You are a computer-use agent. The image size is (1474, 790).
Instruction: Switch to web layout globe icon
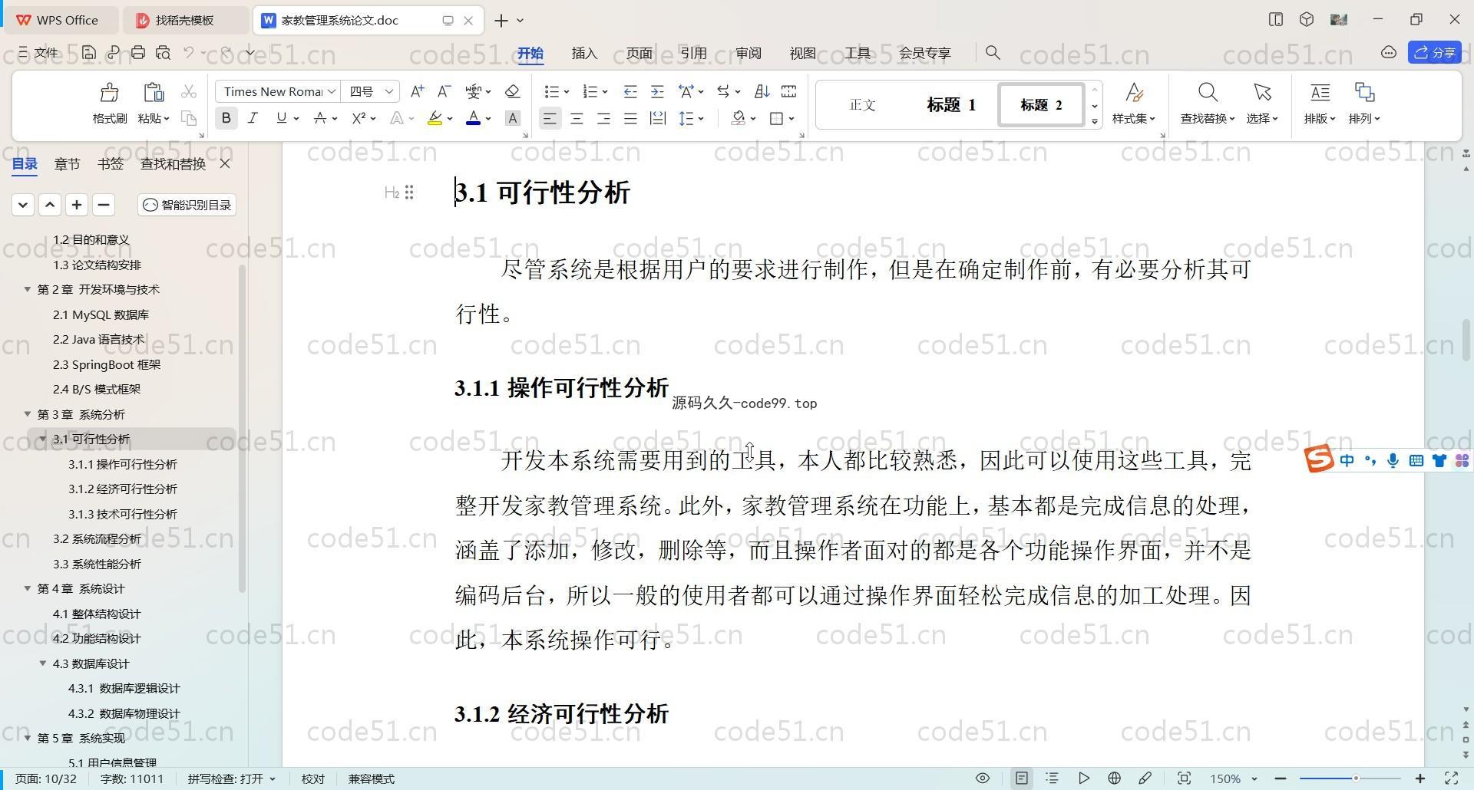pos(1115,778)
